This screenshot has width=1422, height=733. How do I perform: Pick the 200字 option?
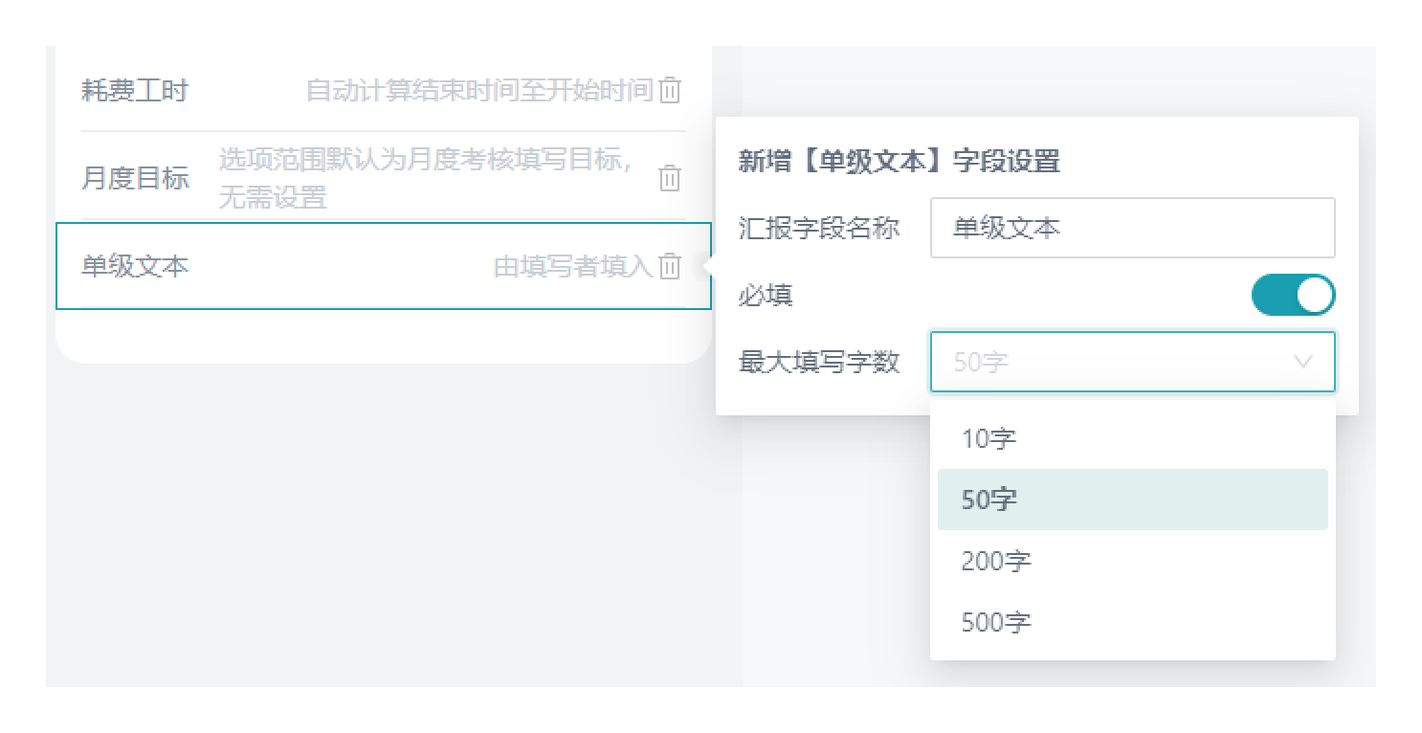(996, 561)
